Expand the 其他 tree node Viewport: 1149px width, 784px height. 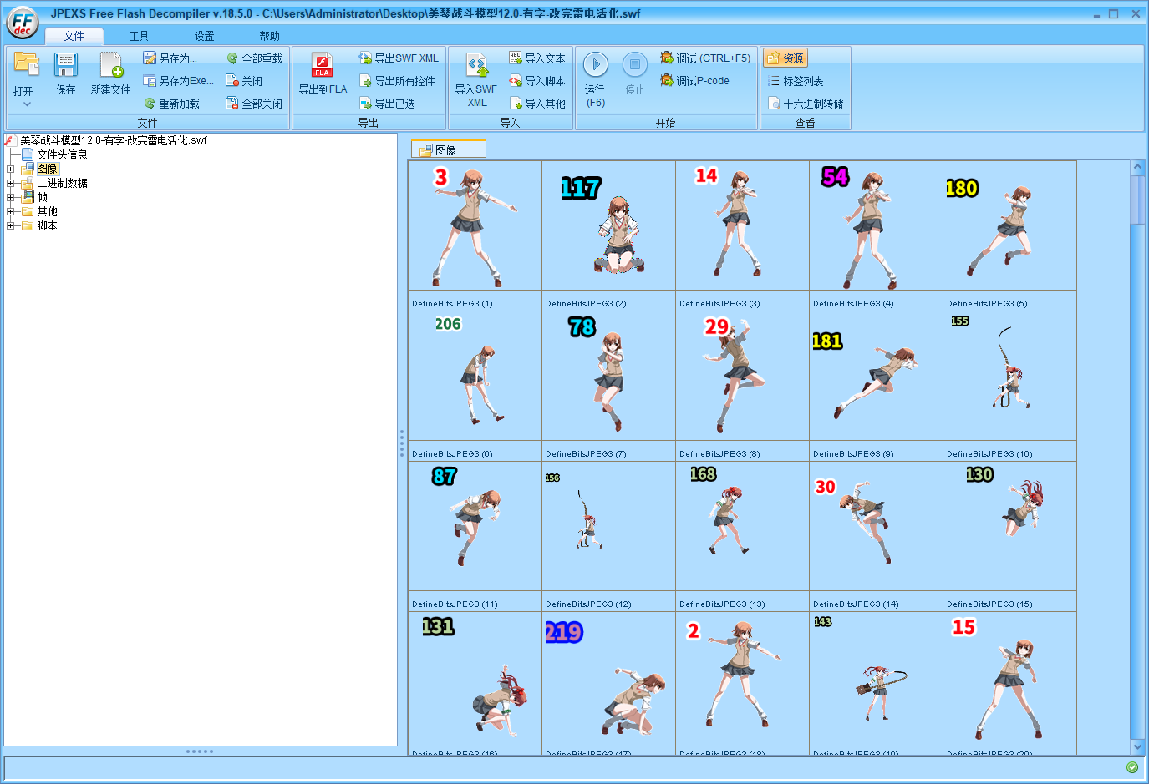click(x=11, y=212)
